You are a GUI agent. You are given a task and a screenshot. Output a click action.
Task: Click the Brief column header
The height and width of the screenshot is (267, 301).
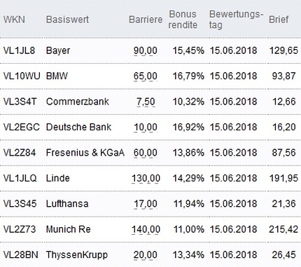(x=279, y=20)
